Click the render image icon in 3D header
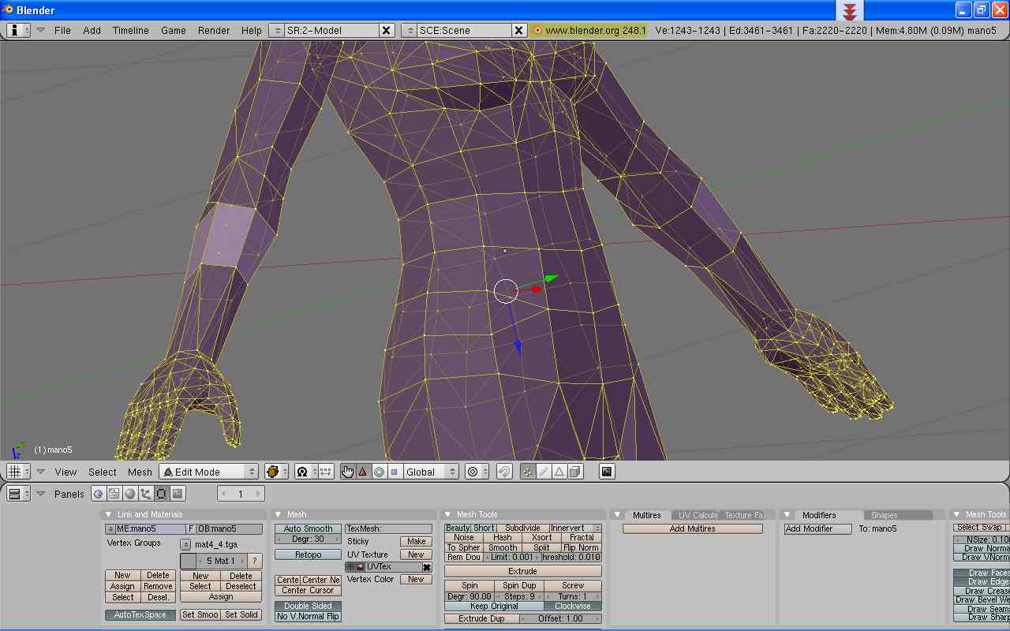Image resolution: width=1010 pixels, height=631 pixels. [607, 472]
